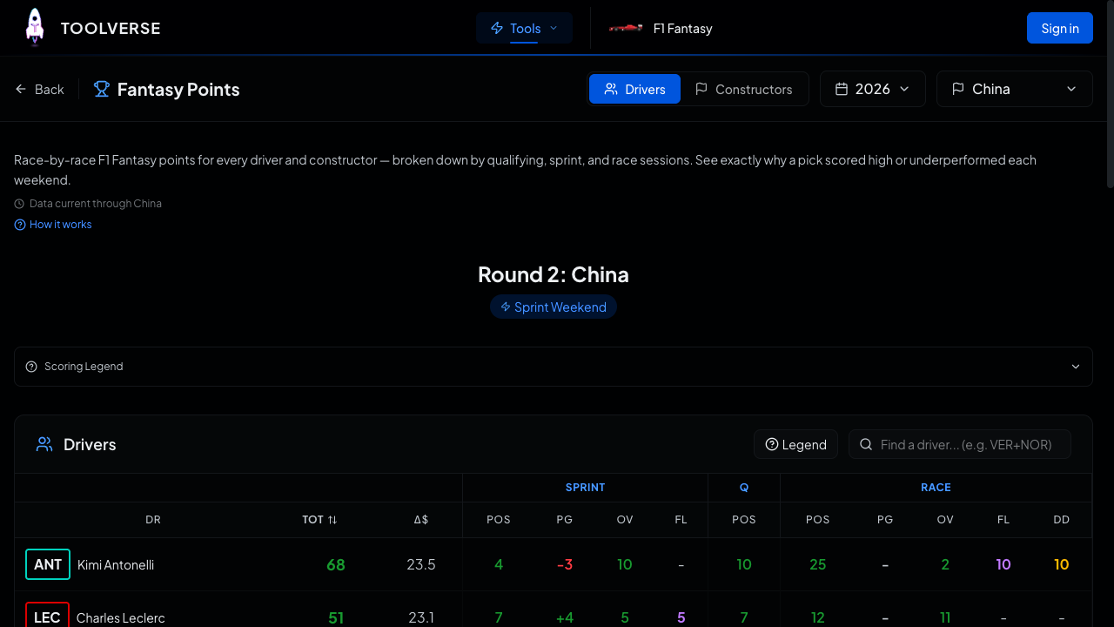Sort the table by TOT column
Screen dimensions: 1114x627
tap(319, 519)
